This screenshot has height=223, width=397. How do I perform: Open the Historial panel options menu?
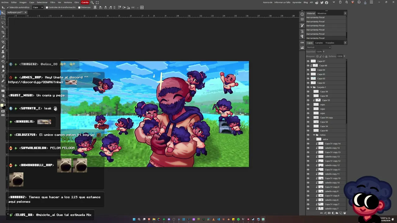point(345,13)
